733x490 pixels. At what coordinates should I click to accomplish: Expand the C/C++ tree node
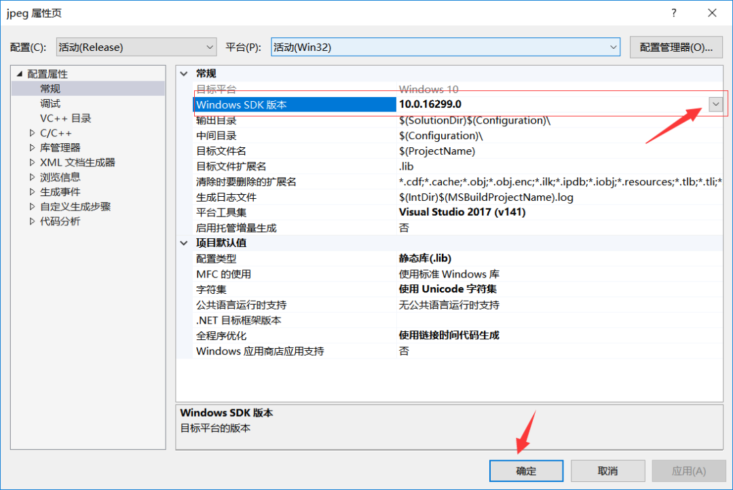[x=31, y=133]
